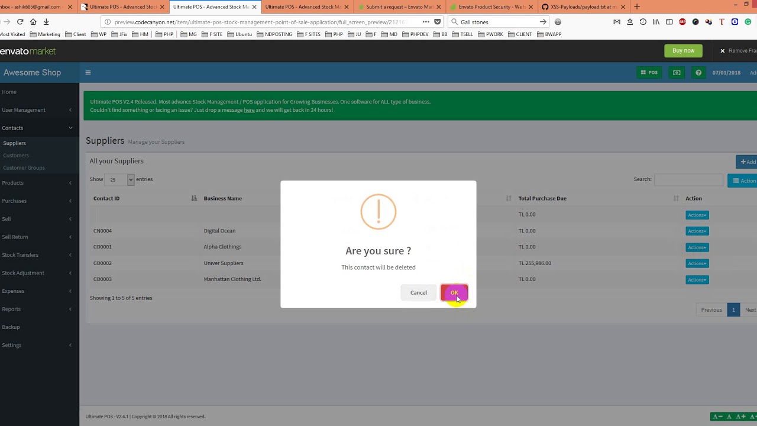Open the Home item in the sidebar
This screenshot has height=426, width=757.
39,92
